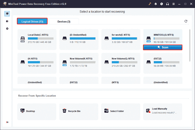Select the (D: Unidentified) drive card

[79, 39]
